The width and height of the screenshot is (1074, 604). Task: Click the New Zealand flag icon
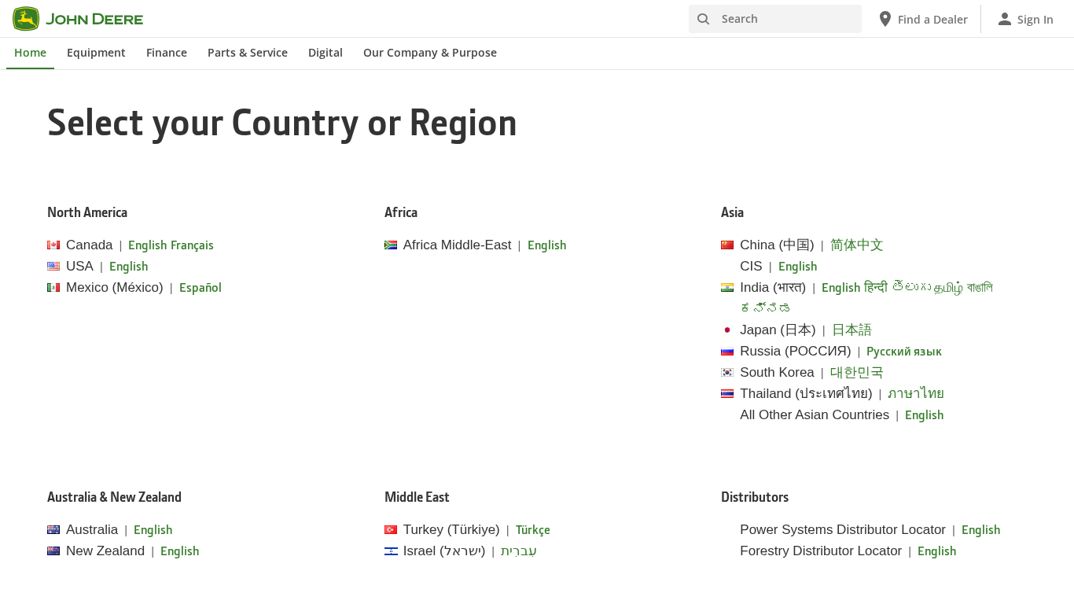click(53, 551)
